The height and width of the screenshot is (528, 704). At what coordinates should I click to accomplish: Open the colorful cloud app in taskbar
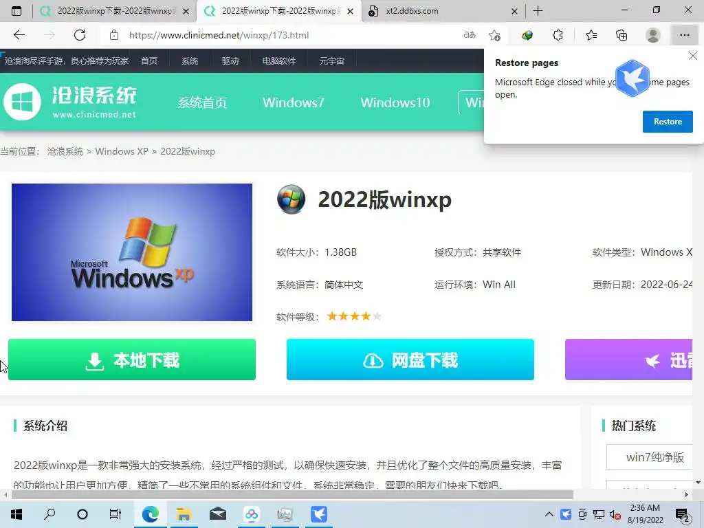pyautogui.click(x=252, y=514)
